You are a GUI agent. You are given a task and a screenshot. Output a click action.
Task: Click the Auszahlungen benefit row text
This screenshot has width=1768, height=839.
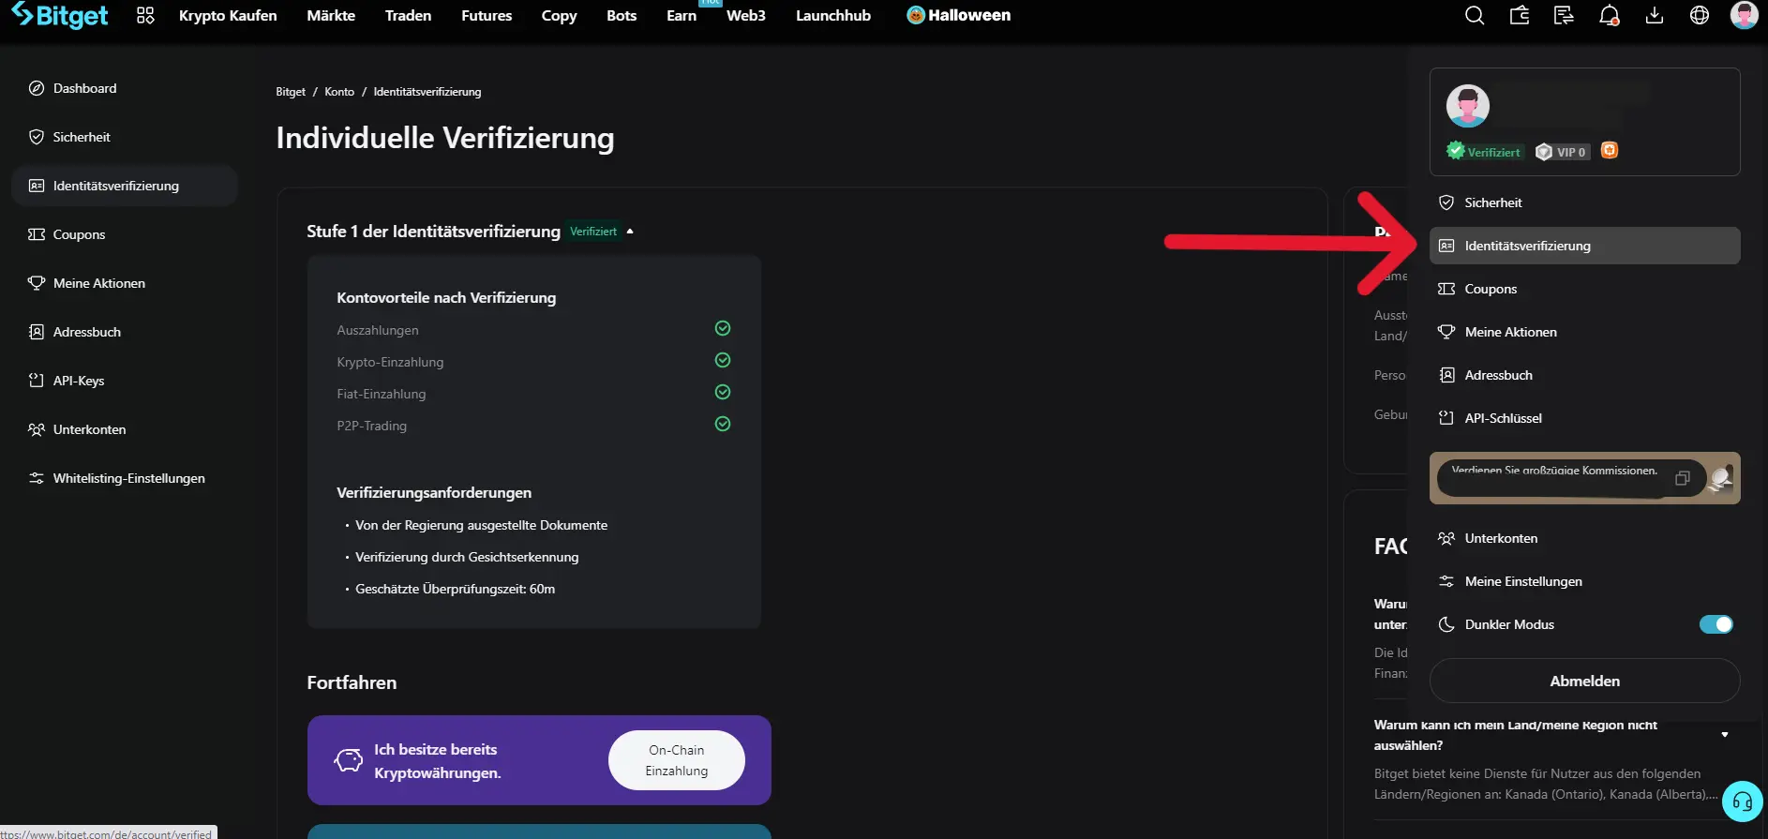378,330
